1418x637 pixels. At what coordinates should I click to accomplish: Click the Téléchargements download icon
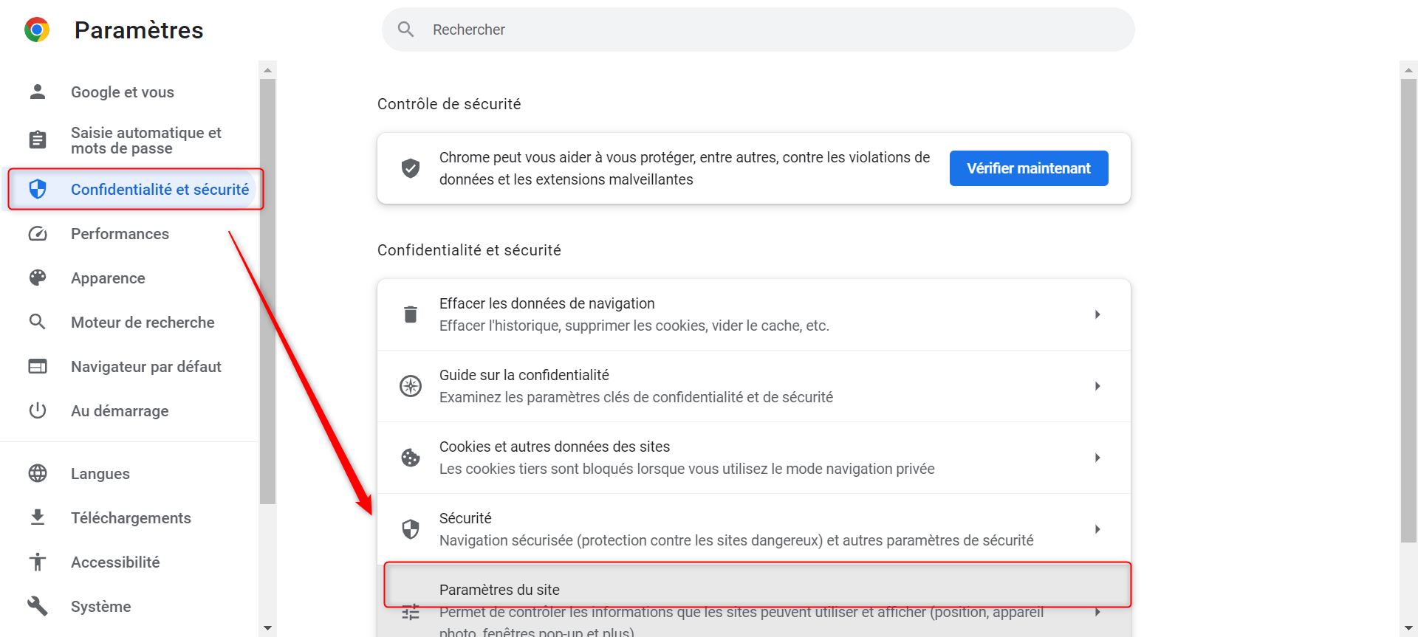38,518
